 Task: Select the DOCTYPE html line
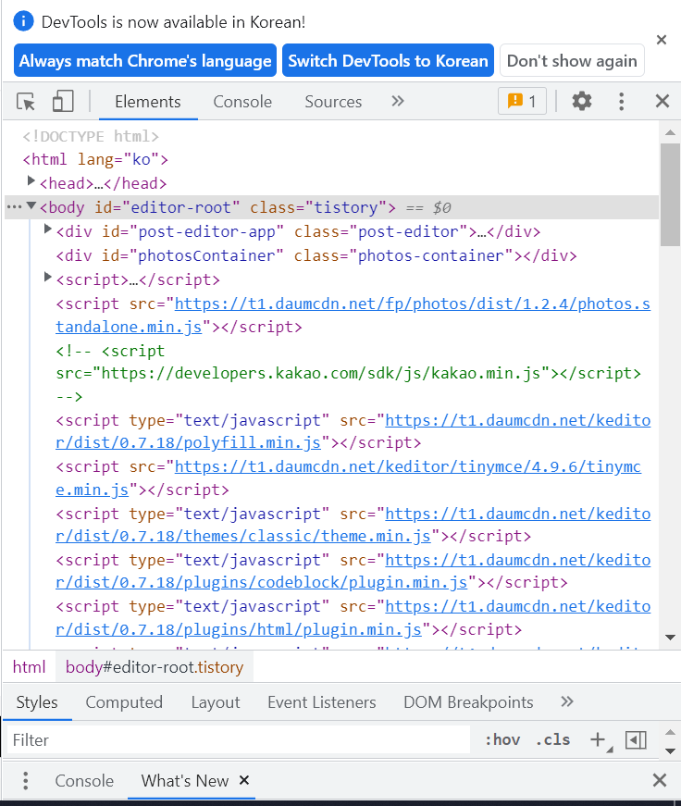pyautogui.click(x=91, y=136)
